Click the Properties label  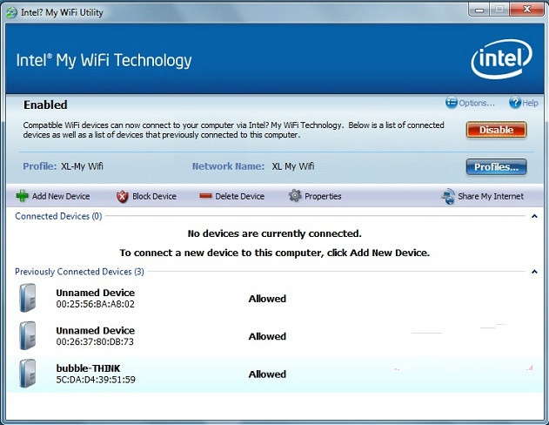323,196
